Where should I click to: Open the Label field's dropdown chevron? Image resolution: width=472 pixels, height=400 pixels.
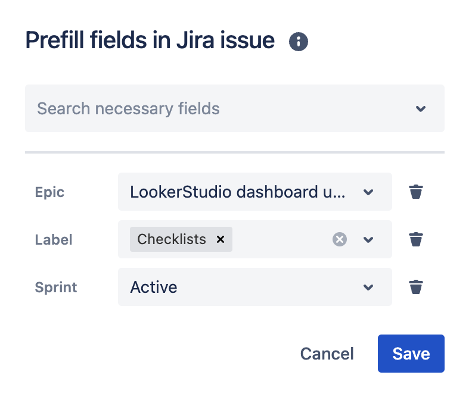[x=368, y=239]
